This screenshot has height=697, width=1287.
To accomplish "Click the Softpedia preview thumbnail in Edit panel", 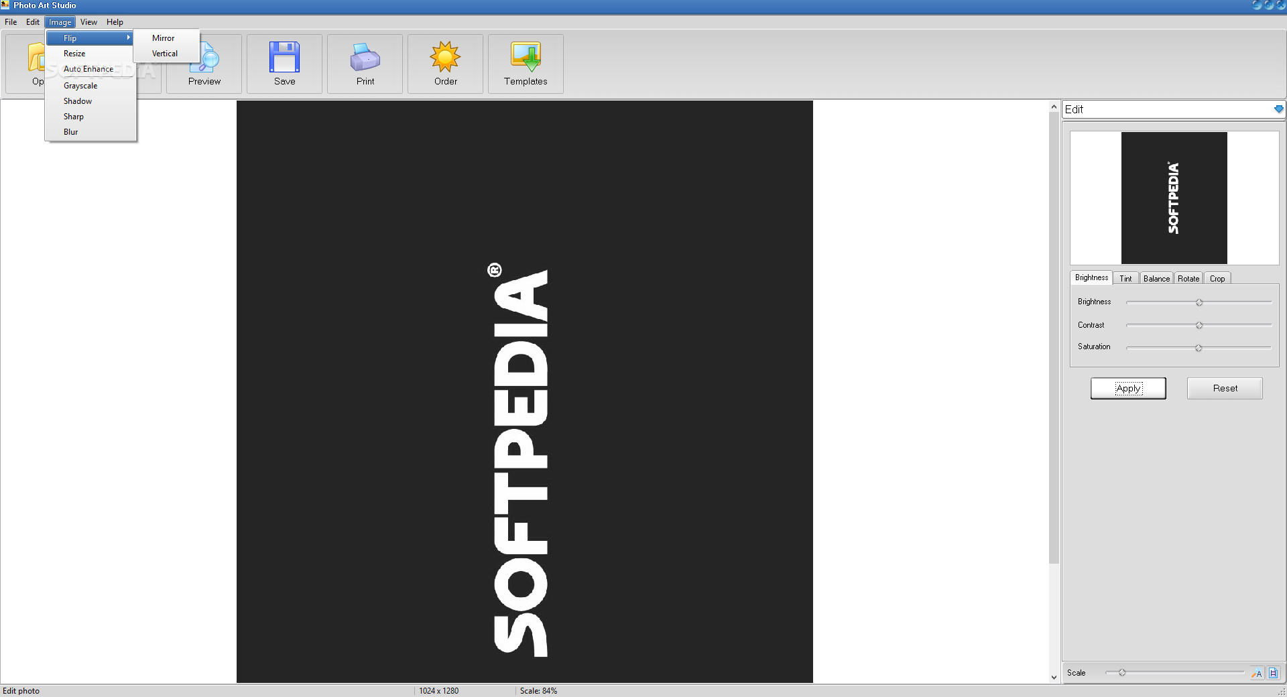I will pyautogui.click(x=1174, y=198).
